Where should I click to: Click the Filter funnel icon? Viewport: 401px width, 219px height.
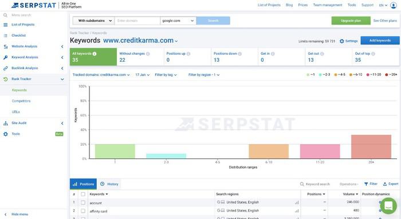[x=366, y=184]
